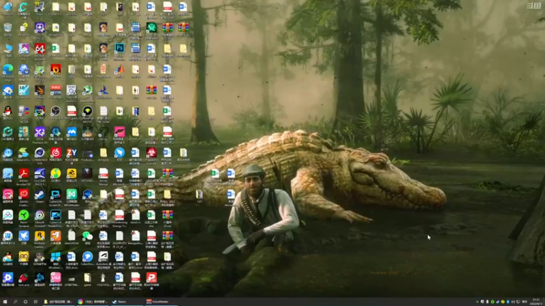Screen dimensions: 545x306
Task: Open the Adobe Creative Cloud shortcut
Action: tap(24, 197)
